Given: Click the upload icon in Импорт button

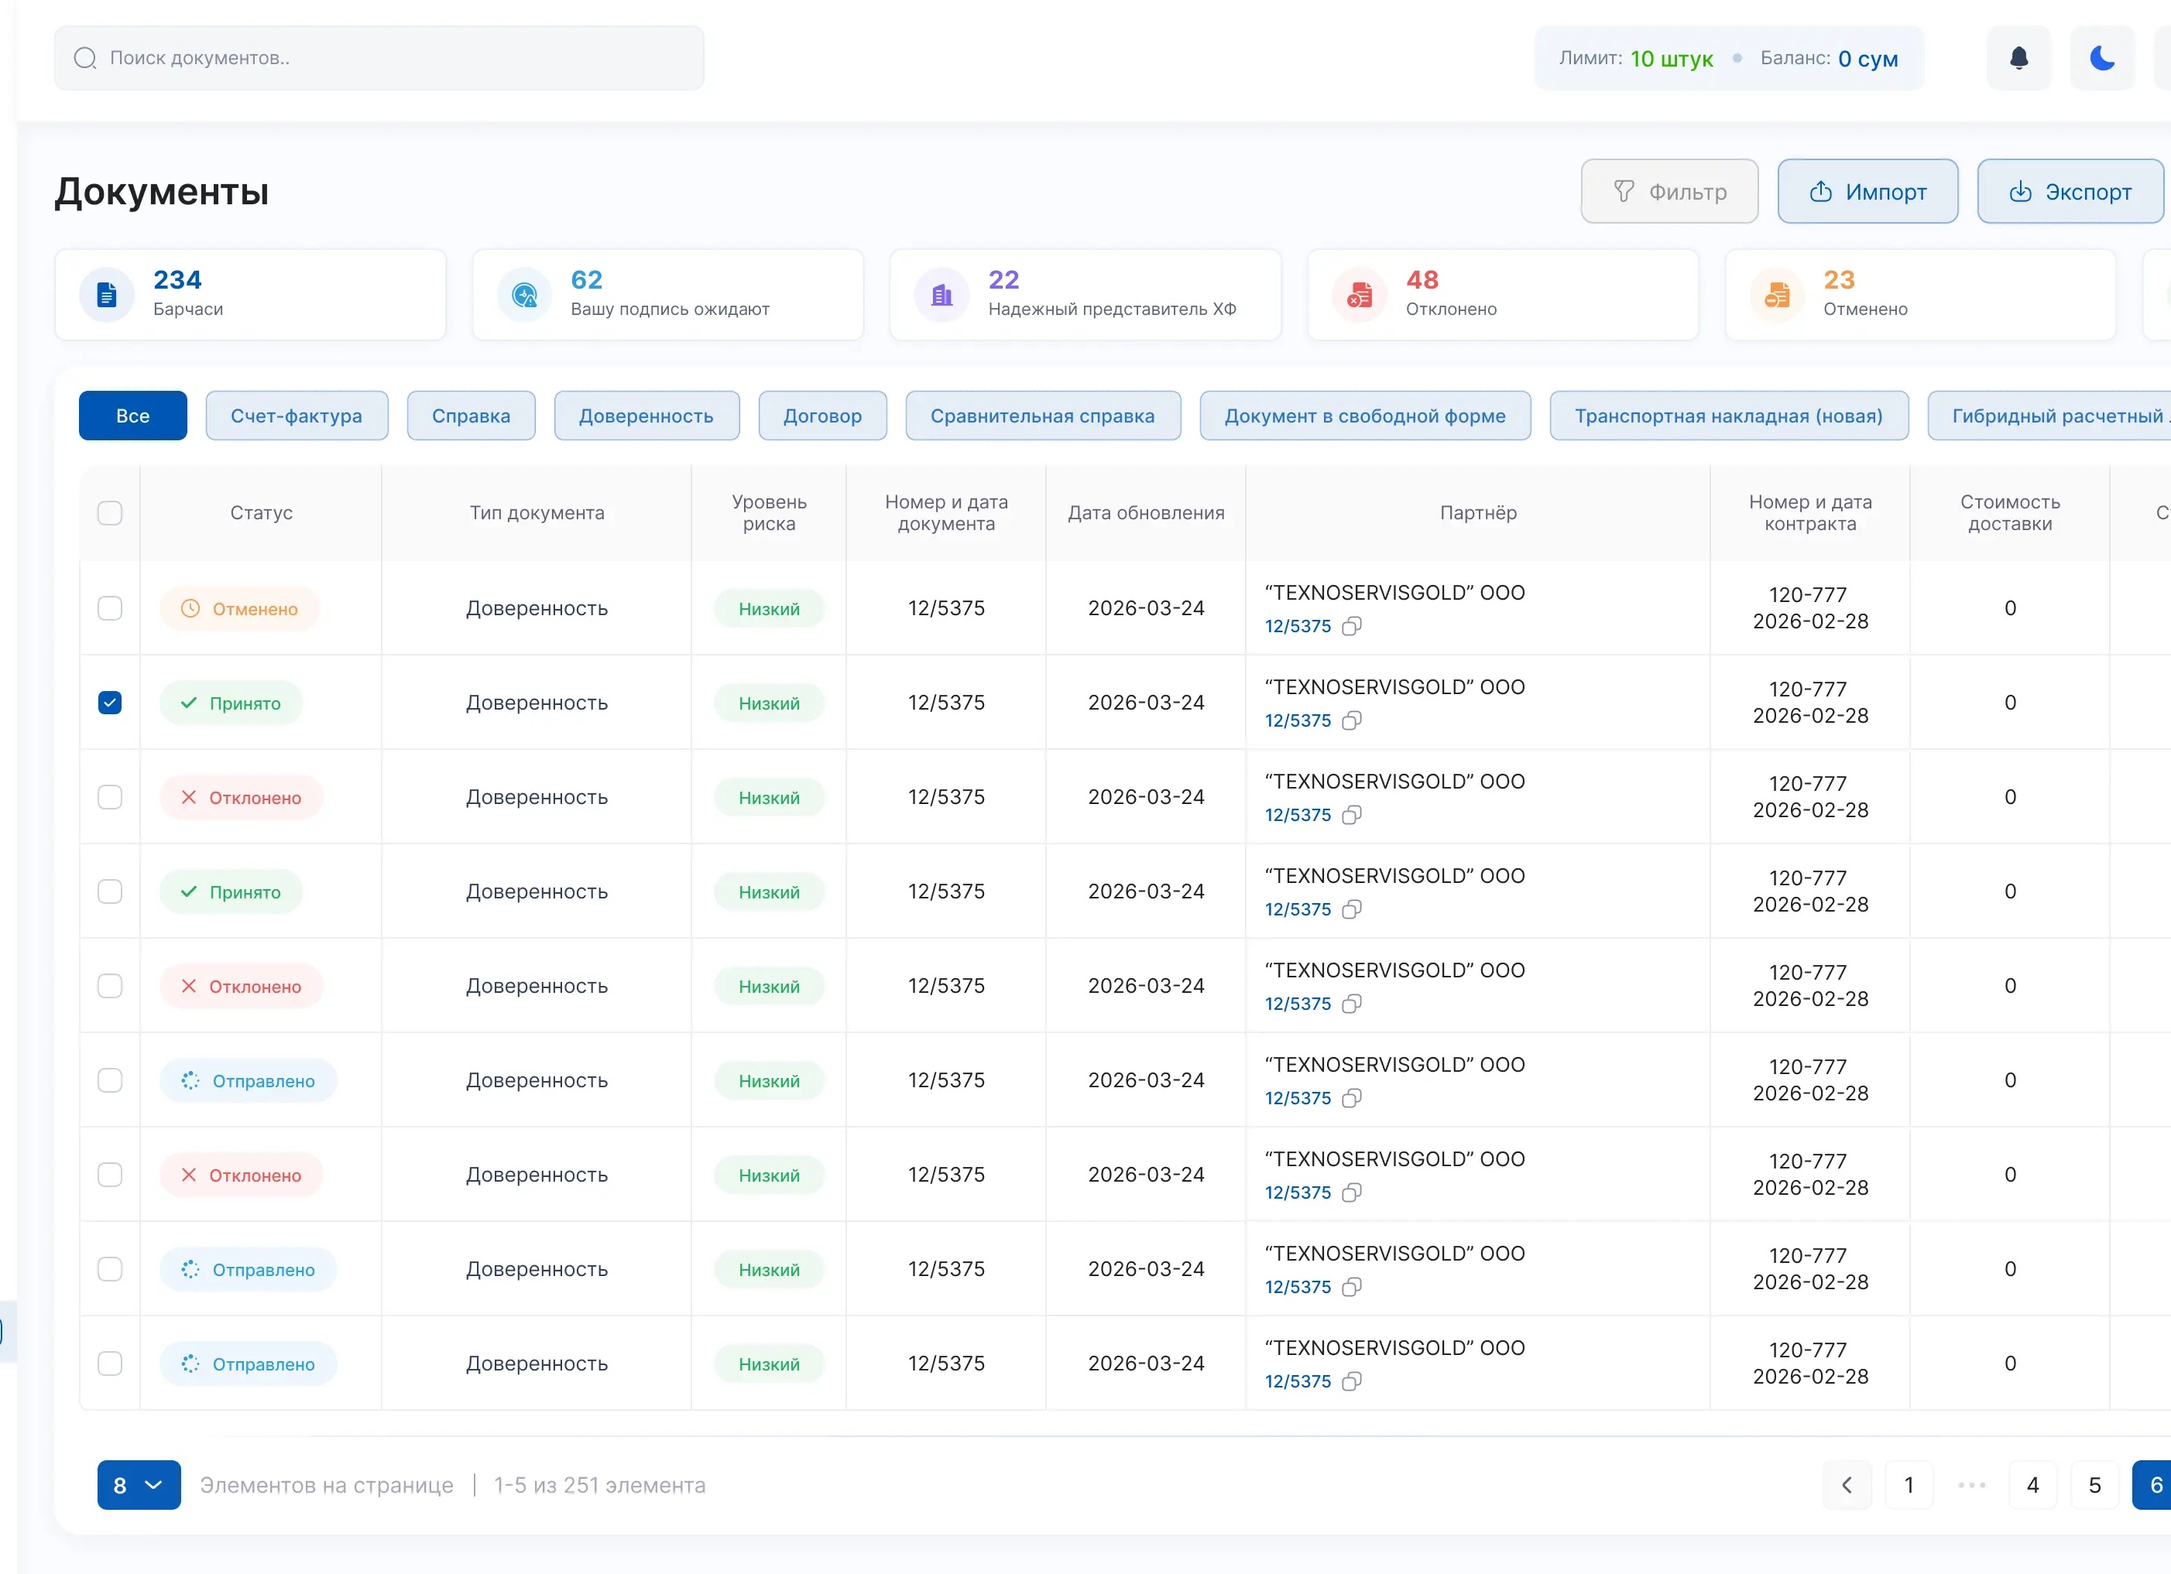Looking at the screenshot, I should point(1821,191).
